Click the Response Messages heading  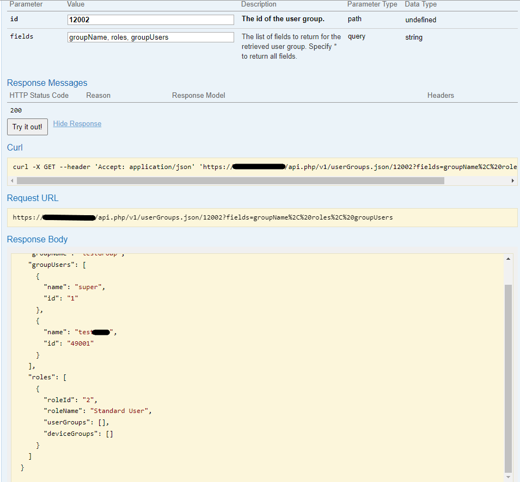47,83
